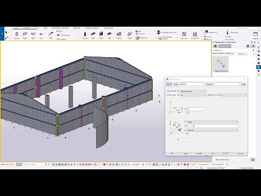
Task: Open the Sort by dropdown in catalog
Action: (250, 54)
